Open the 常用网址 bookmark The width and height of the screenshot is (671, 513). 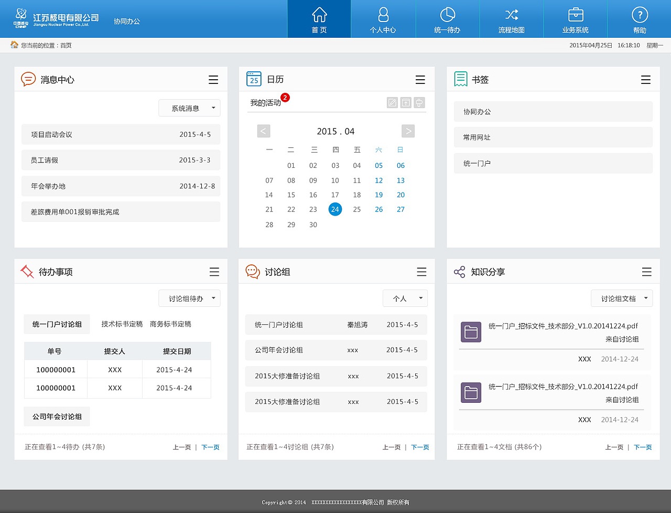pyautogui.click(x=553, y=137)
